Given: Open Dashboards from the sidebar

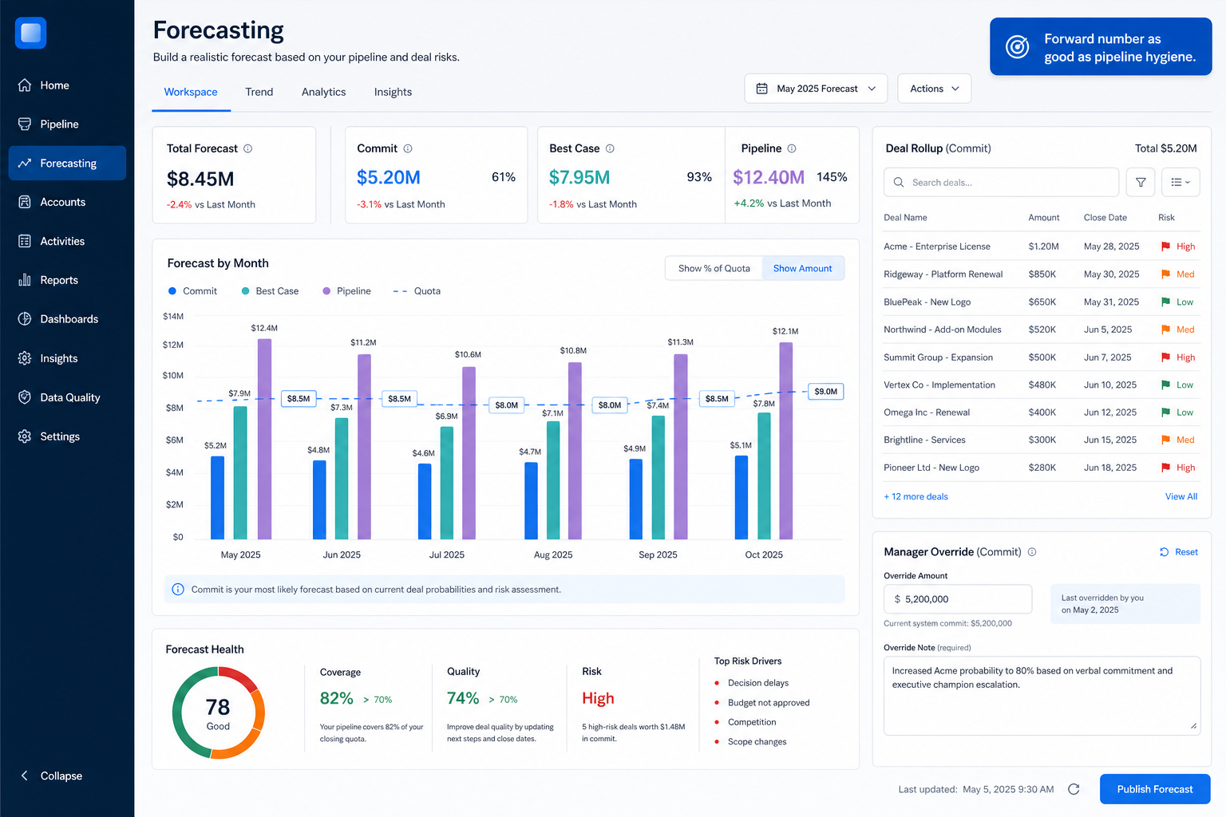Looking at the screenshot, I should [x=67, y=319].
